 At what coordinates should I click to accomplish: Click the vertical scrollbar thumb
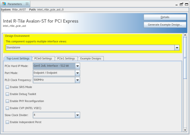[x=185, y=58]
